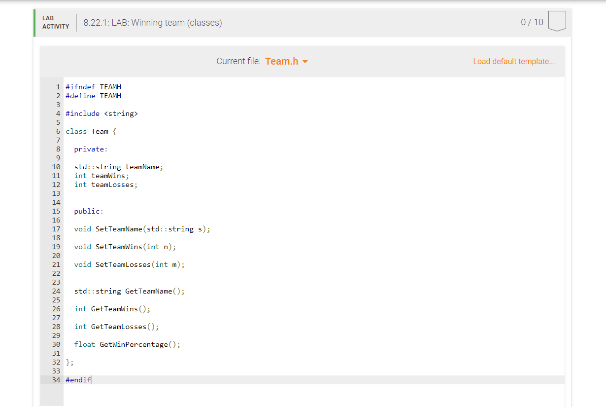This screenshot has width=606, height=407.
Task: Open the Team.h current file dropdown
Action: tap(286, 61)
